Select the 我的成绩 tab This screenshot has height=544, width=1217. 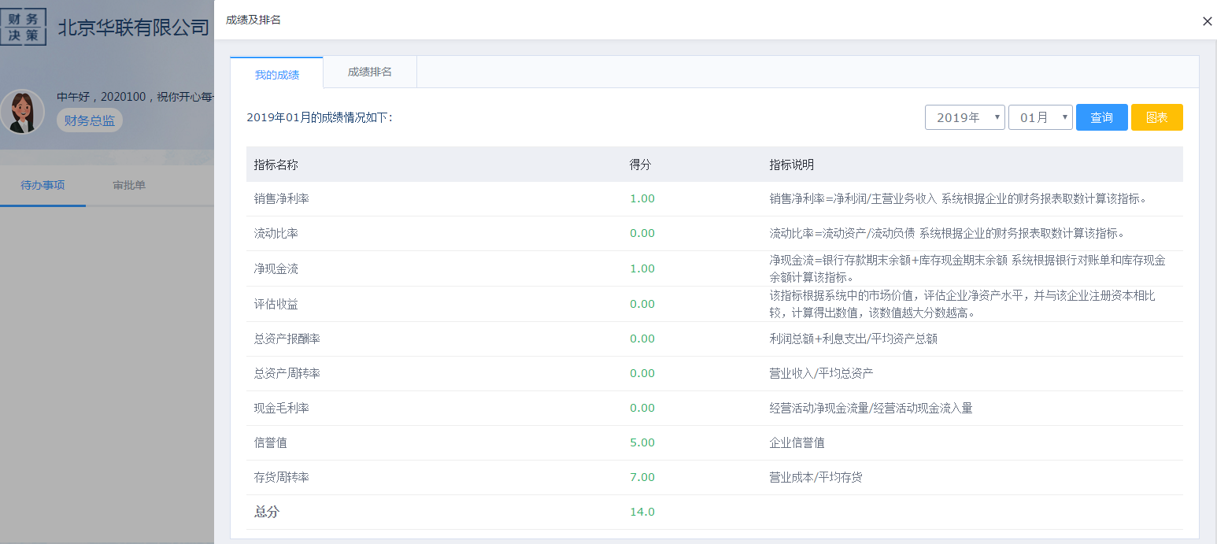pyautogui.click(x=276, y=75)
